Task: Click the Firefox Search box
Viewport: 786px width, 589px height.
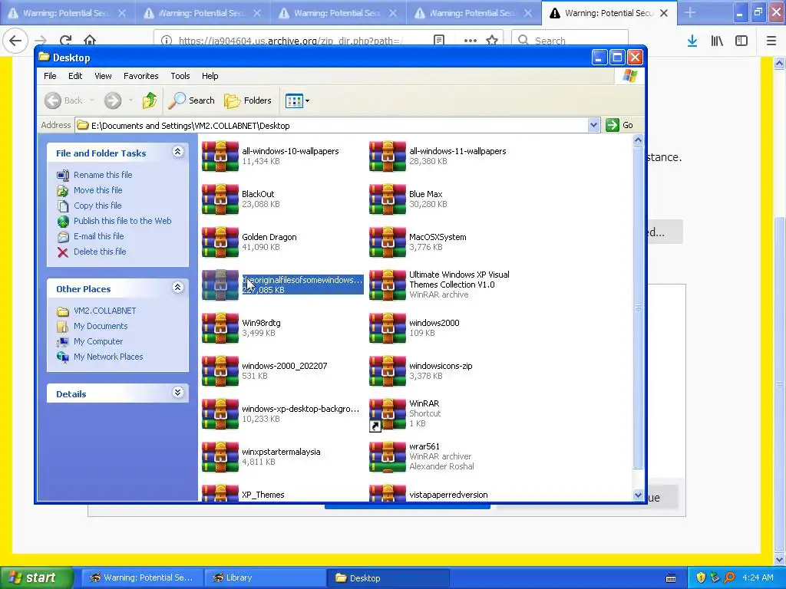Action: pyautogui.click(x=570, y=40)
